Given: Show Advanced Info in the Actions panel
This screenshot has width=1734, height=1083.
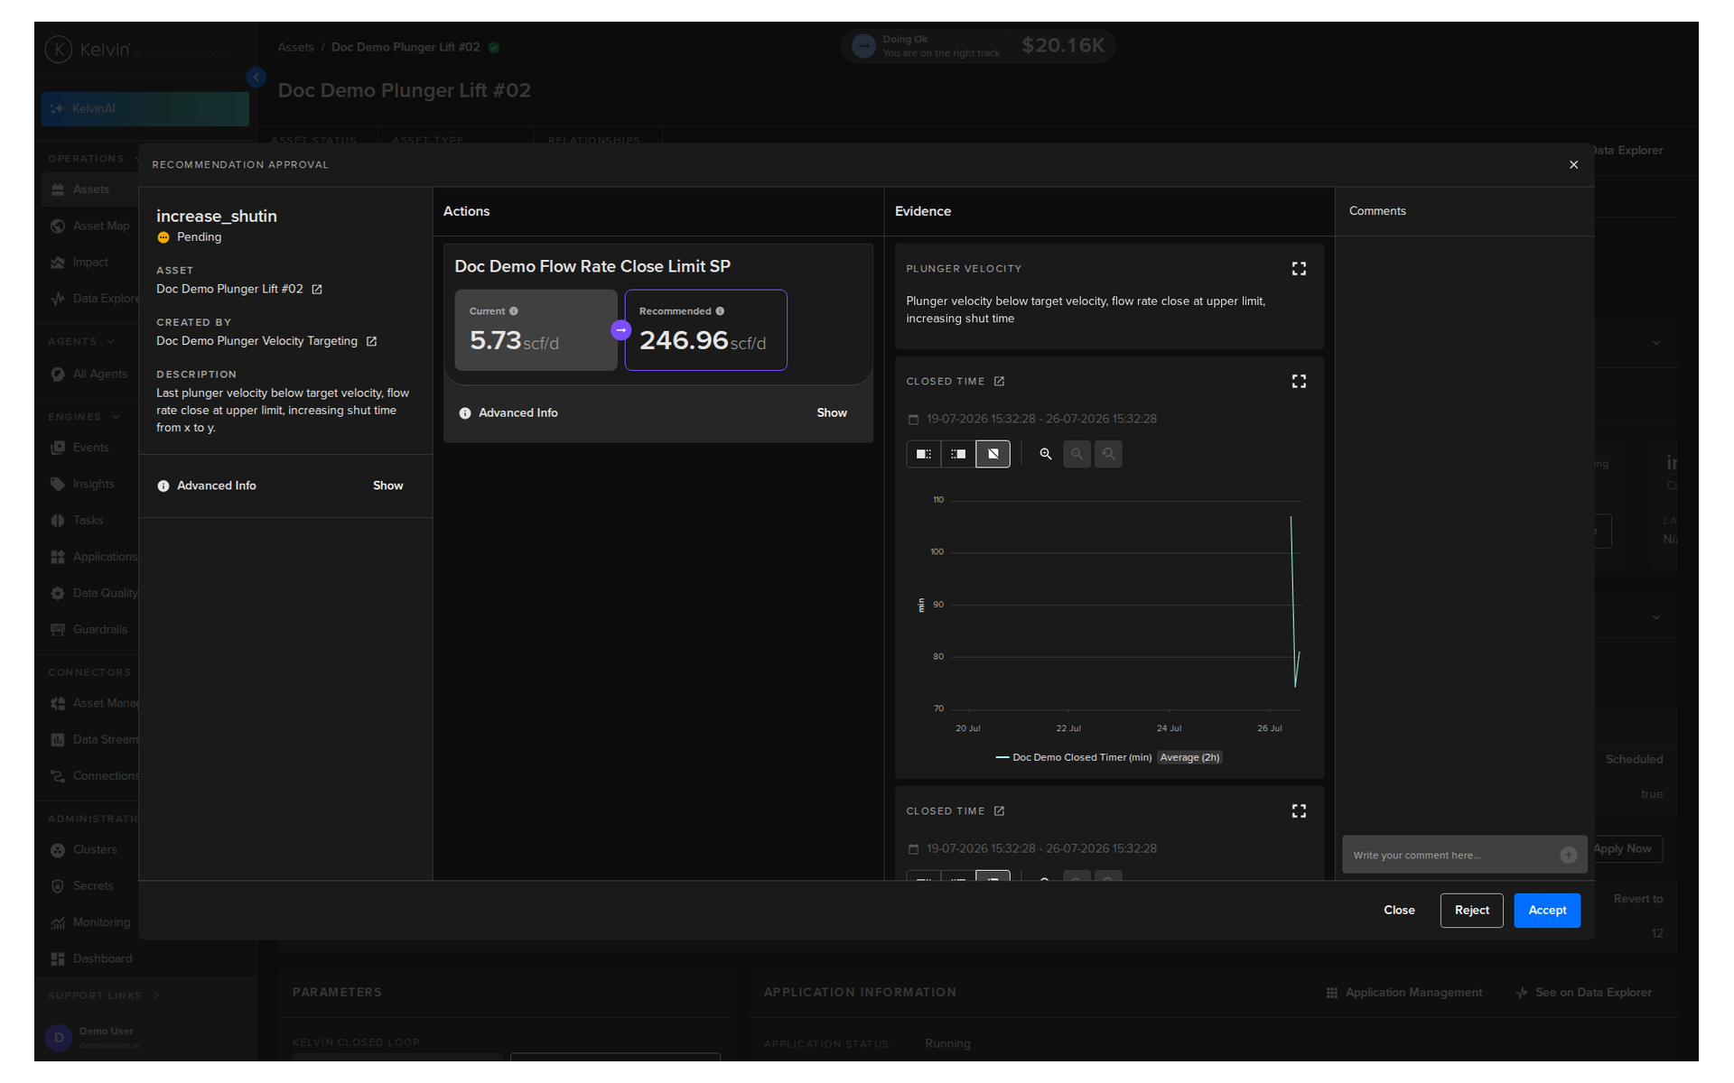Looking at the screenshot, I should pyautogui.click(x=832, y=413).
